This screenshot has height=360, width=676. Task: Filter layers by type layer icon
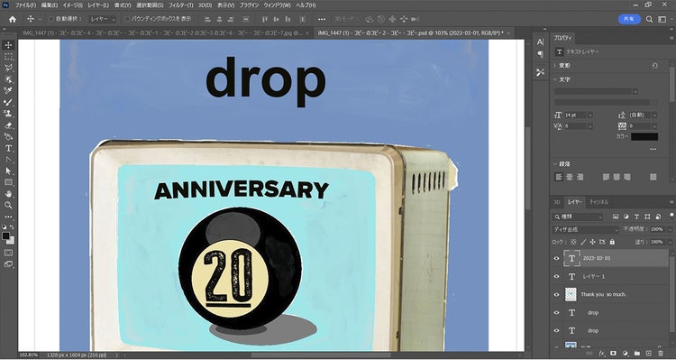(636, 217)
